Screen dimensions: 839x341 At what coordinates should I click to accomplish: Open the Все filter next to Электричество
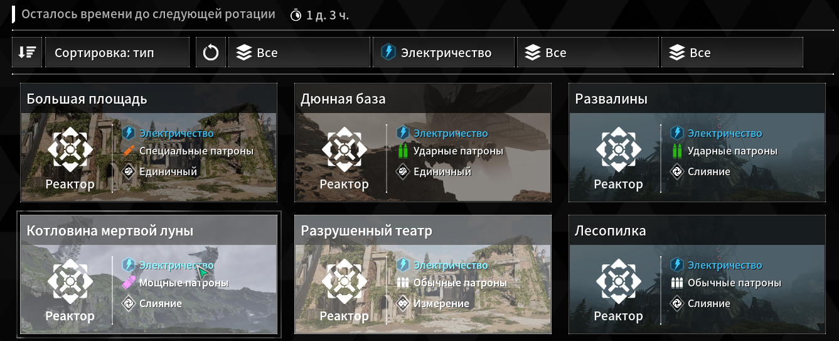click(587, 52)
